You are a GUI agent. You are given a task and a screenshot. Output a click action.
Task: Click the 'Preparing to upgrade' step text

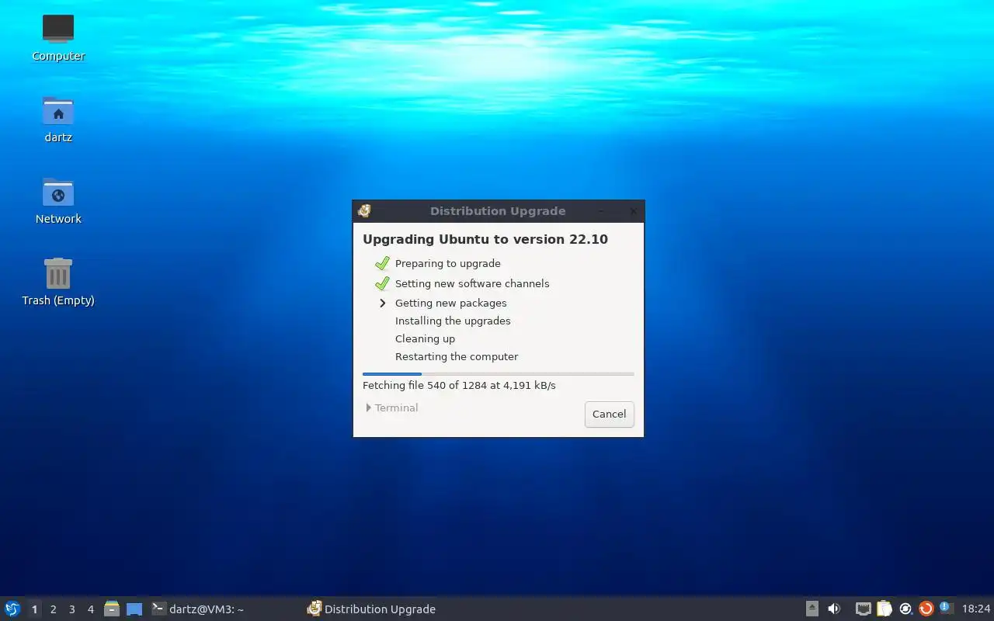click(x=447, y=263)
